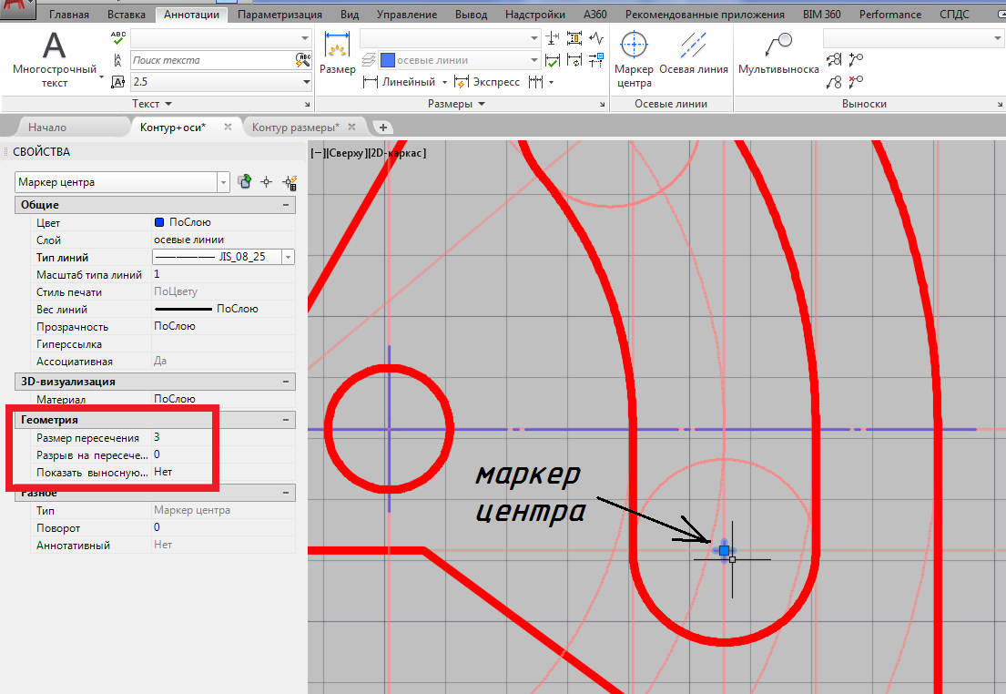Toggle the PICKADD mode icon in properties
The width and height of the screenshot is (1006, 694).
[x=245, y=182]
